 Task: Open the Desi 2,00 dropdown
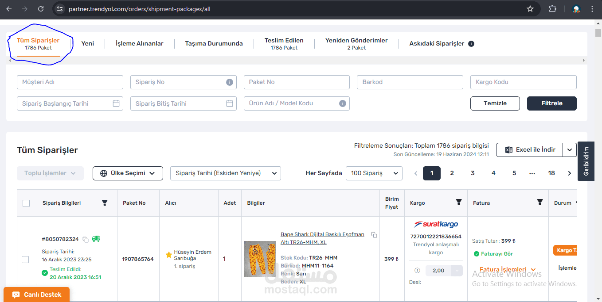(444, 271)
